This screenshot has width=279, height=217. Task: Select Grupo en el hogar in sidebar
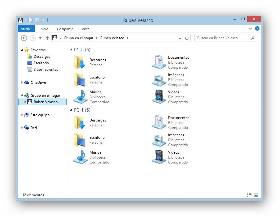pyautogui.click(x=45, y=95)
